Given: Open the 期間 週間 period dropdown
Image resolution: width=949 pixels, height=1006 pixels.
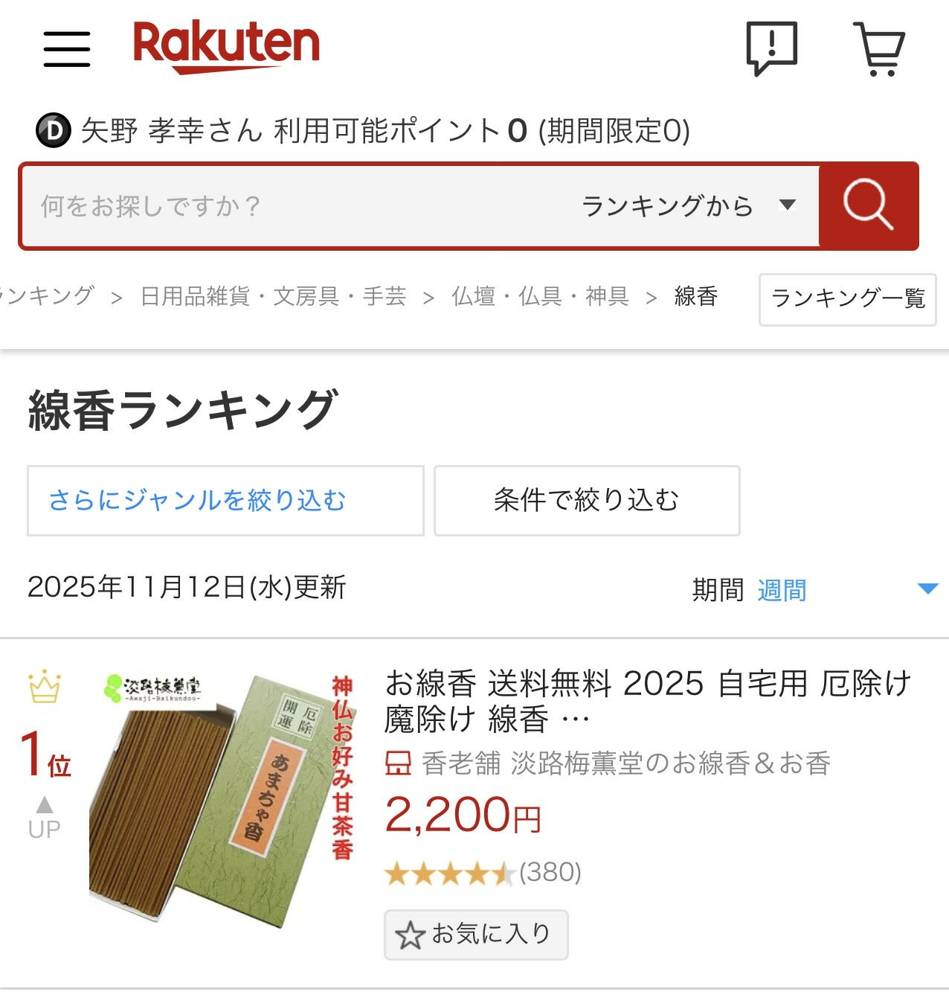Looking at the screenshot, I should click(815, 590).
